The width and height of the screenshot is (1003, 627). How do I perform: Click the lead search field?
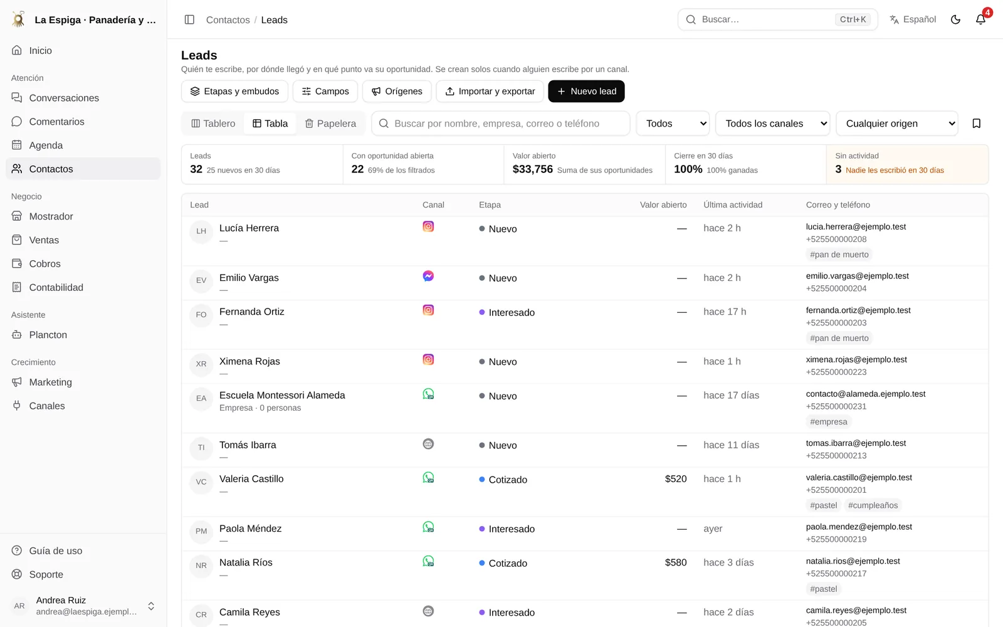(500, 124)
